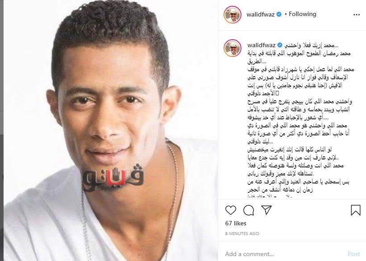Open the 8 minutes ago timestamp
The width and height of the screenshot is (366, 261).
[x=242, y=233]
